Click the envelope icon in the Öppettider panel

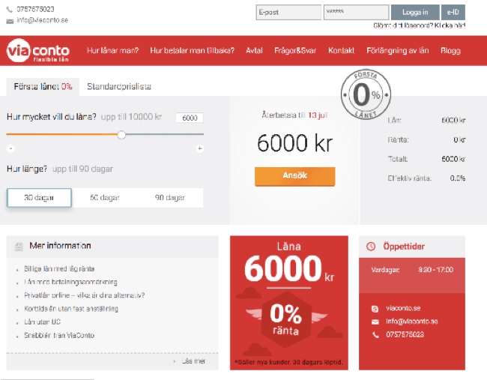pyautogui.click(x=375, y=322)
